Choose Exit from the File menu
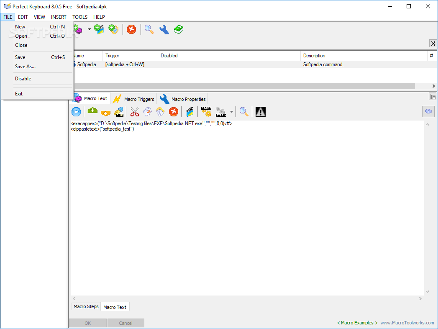438x329 pixels. (37, 94)
